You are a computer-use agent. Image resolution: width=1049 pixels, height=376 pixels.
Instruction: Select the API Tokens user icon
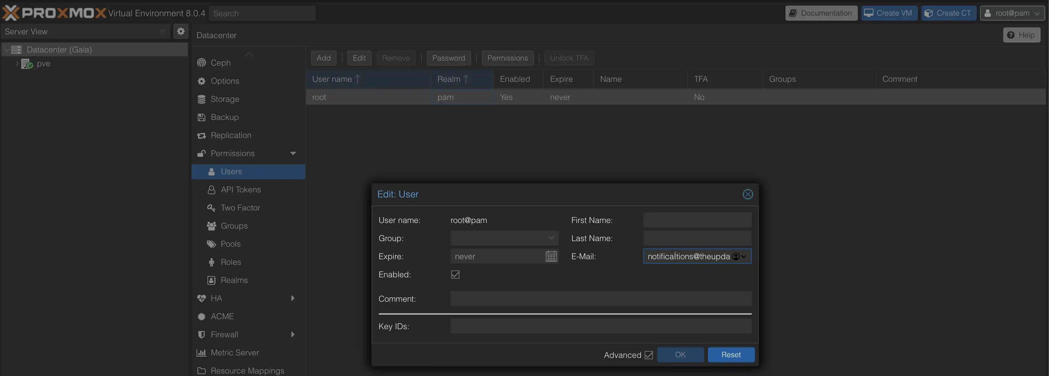click(x=211, y=190)
